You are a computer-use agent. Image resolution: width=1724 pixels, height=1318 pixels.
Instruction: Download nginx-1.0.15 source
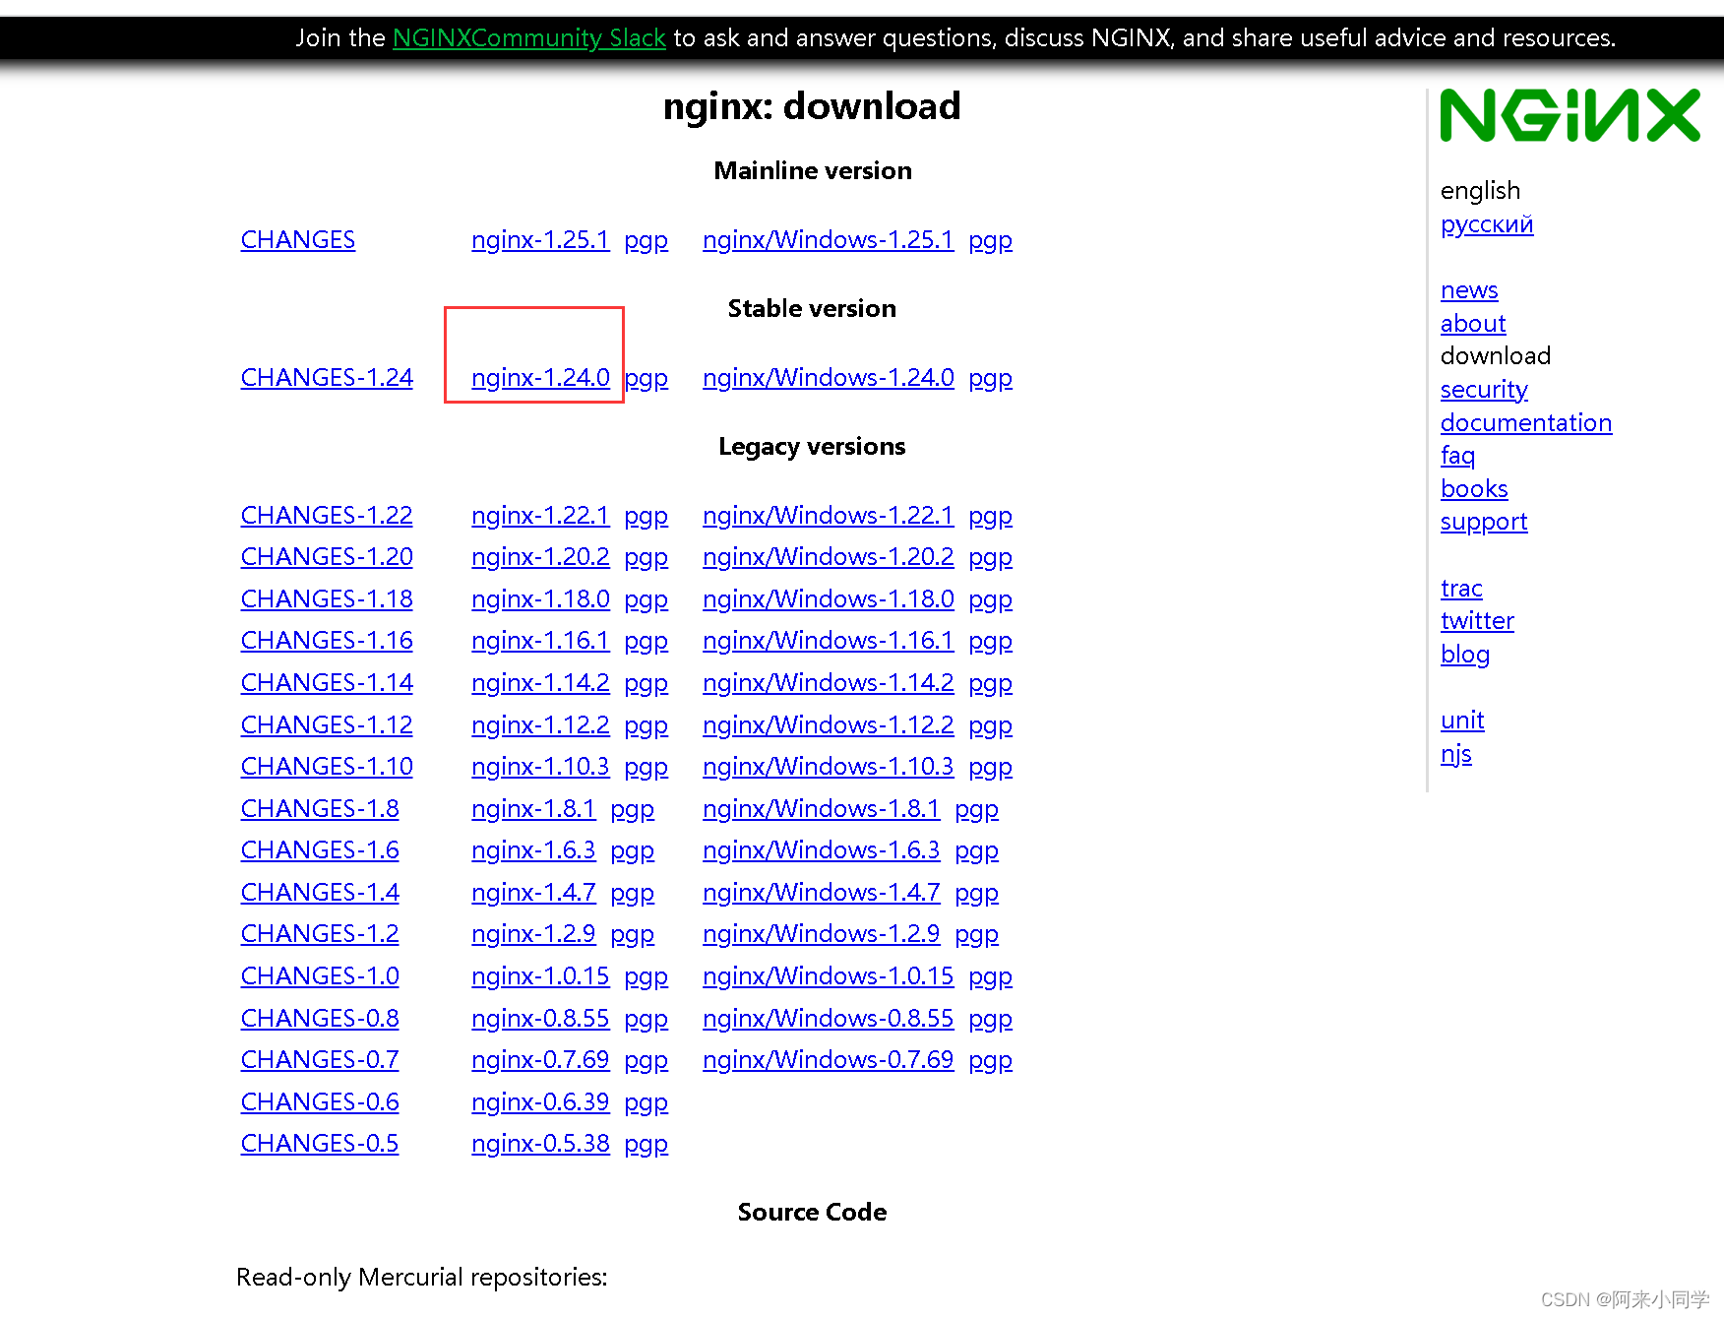click(x=540, y=976)
